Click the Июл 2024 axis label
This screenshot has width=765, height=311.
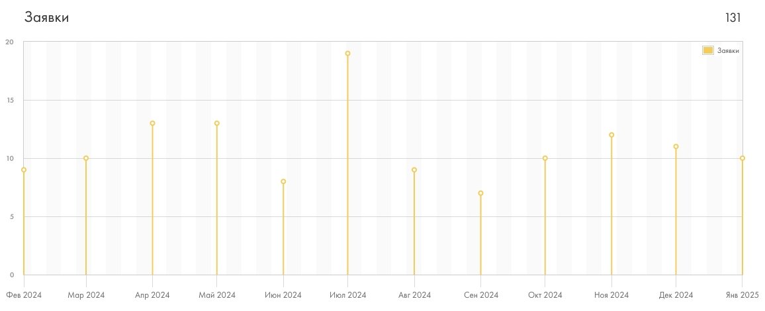click(x=348, y=295)
